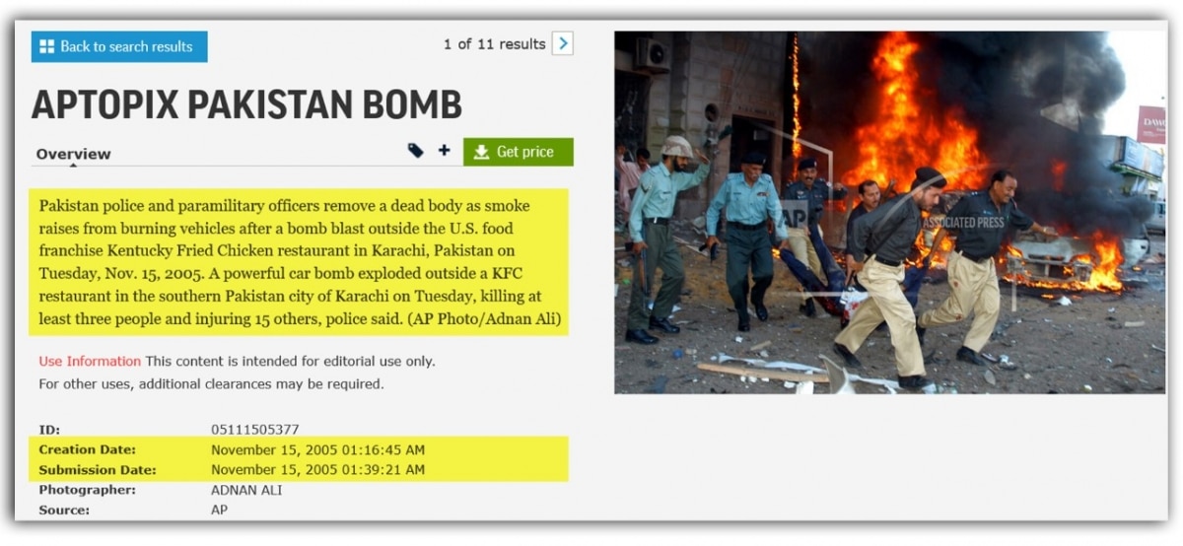Click the plus icon to add image
The height and width of the screenshot is (546, 1183).
[445, 151]
